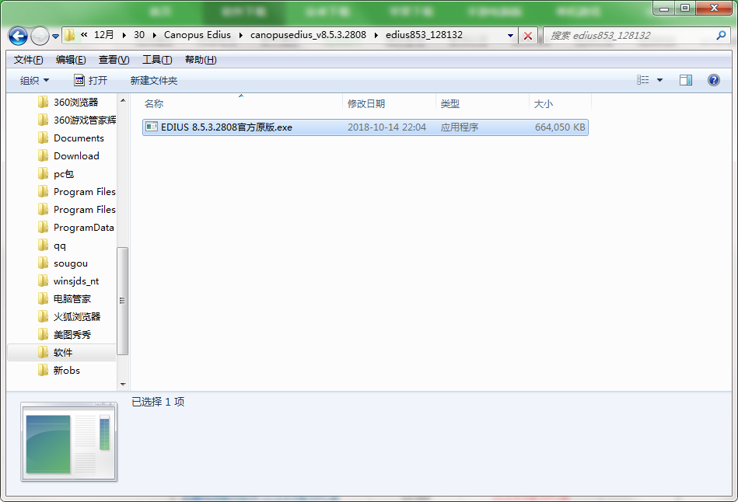Click the magnifier search icon
The height and width of the screenshot is (502, 738).
tap(721, 35)
